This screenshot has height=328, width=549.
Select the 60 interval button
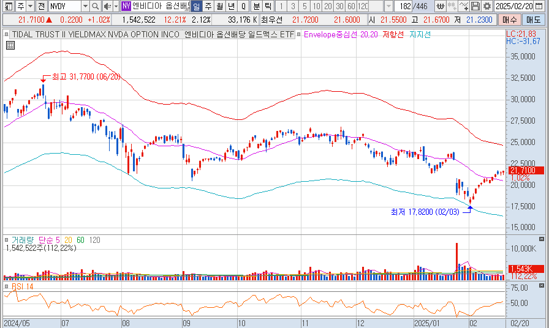click(351, 6)
